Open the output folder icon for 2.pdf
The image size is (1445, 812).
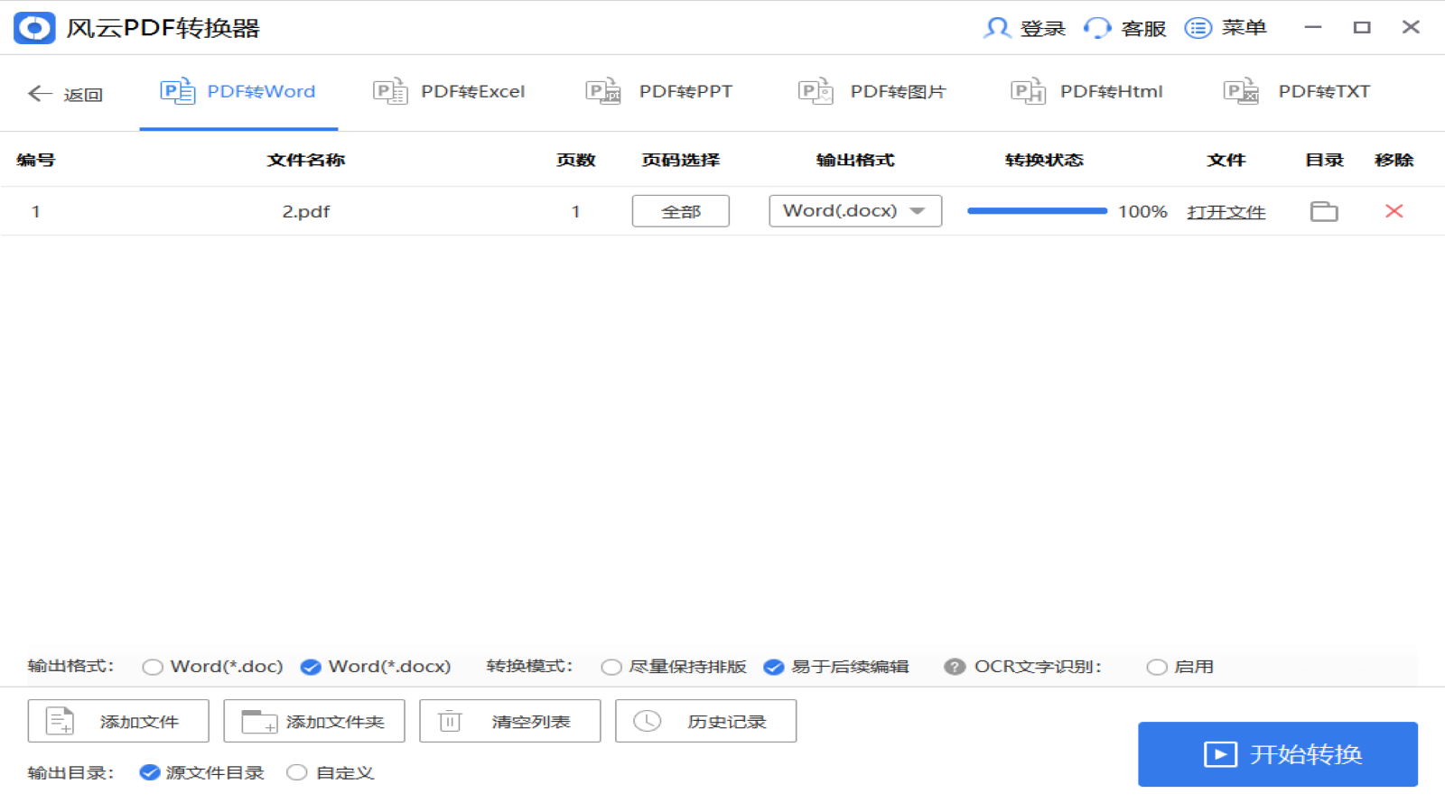(x=1323, y=211)
